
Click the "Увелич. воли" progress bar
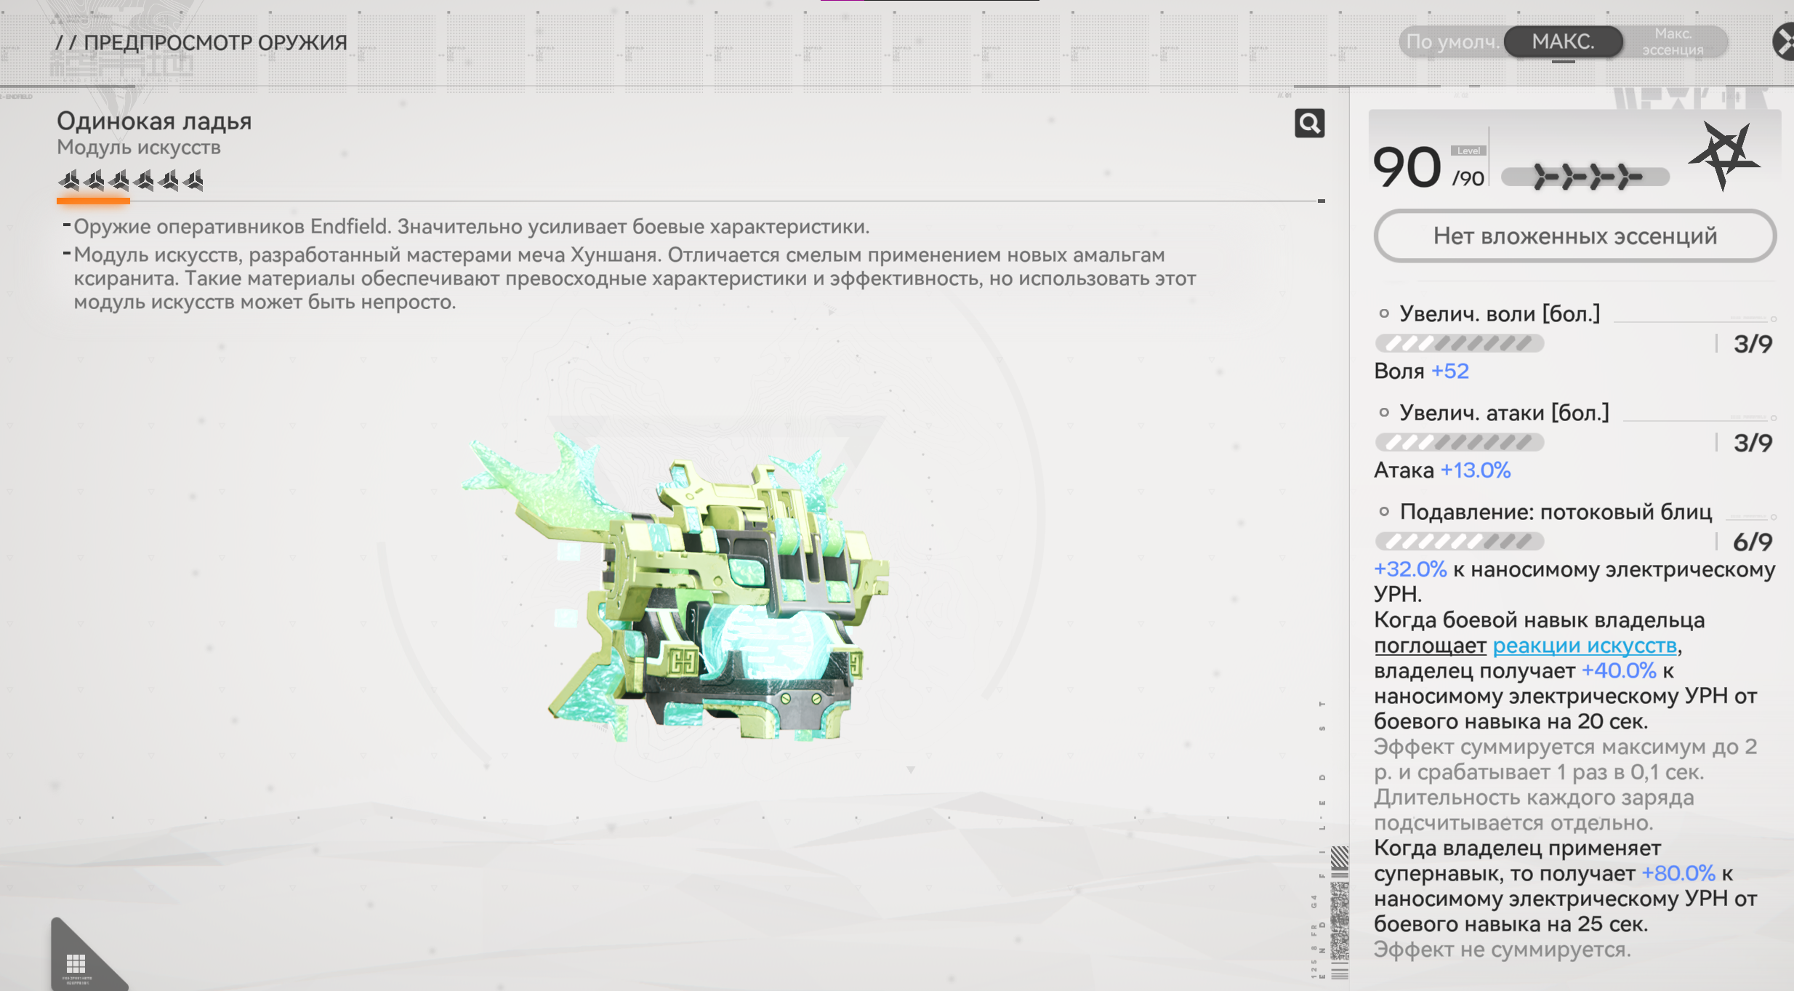1460,343
